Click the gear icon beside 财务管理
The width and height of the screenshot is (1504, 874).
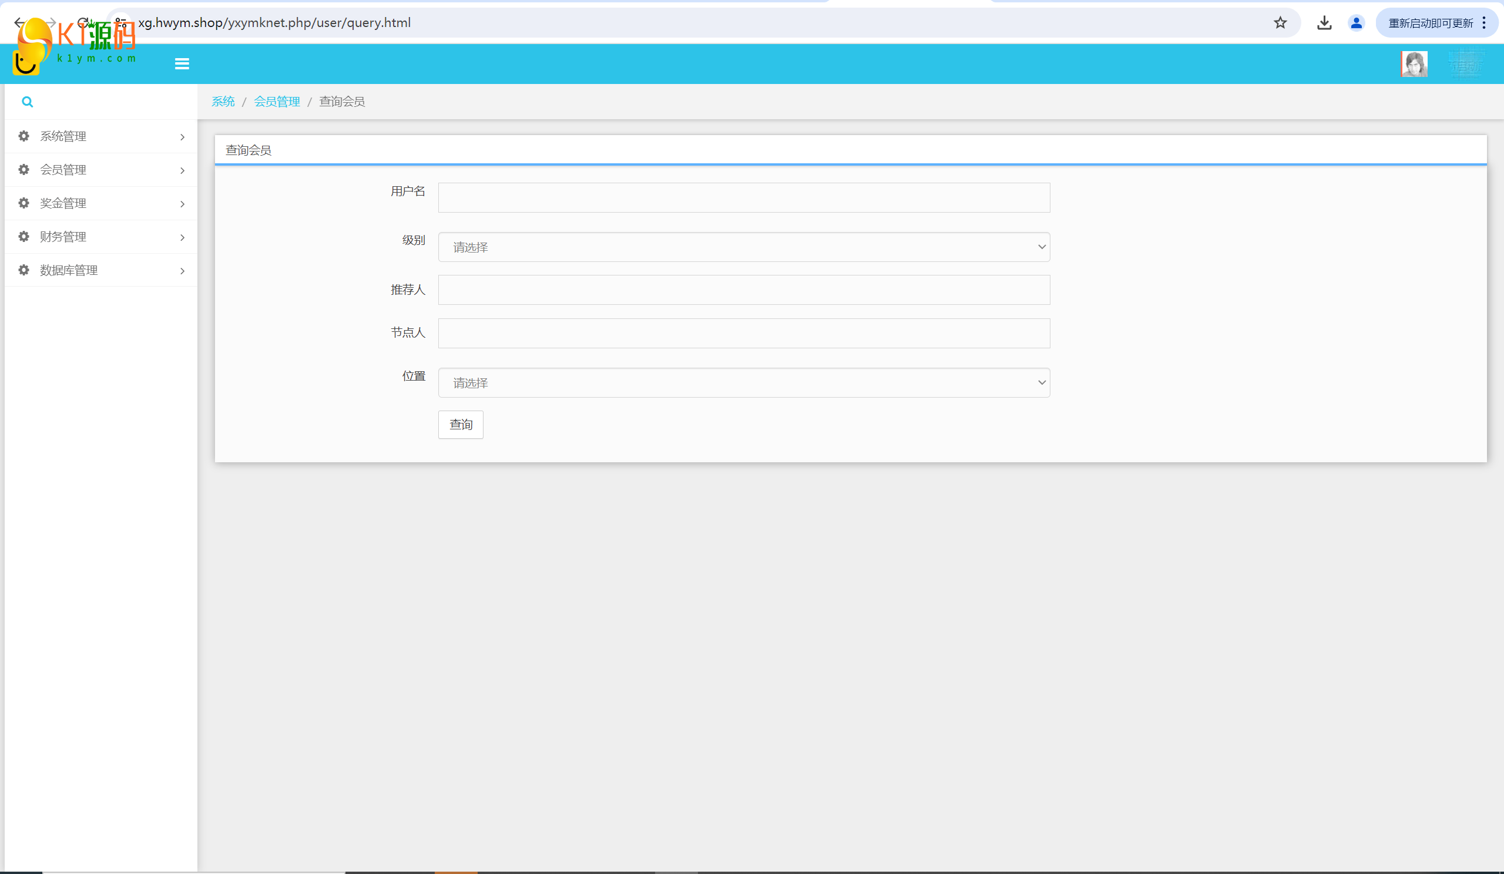24,236
